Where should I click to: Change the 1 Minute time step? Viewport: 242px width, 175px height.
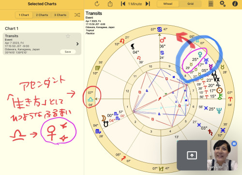coord(135,4)
